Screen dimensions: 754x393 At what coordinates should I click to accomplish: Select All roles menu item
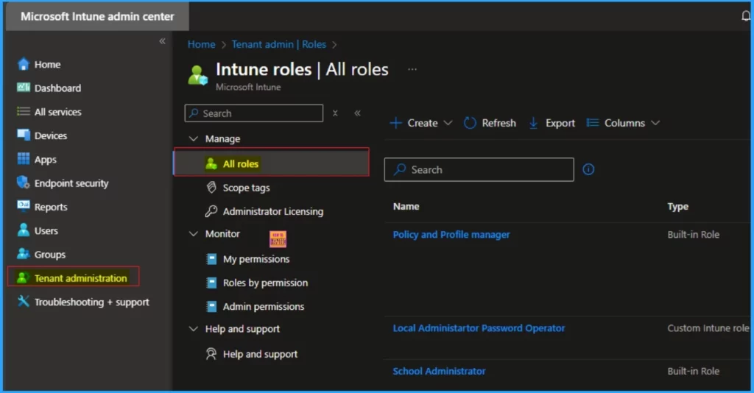pos(271,163)
